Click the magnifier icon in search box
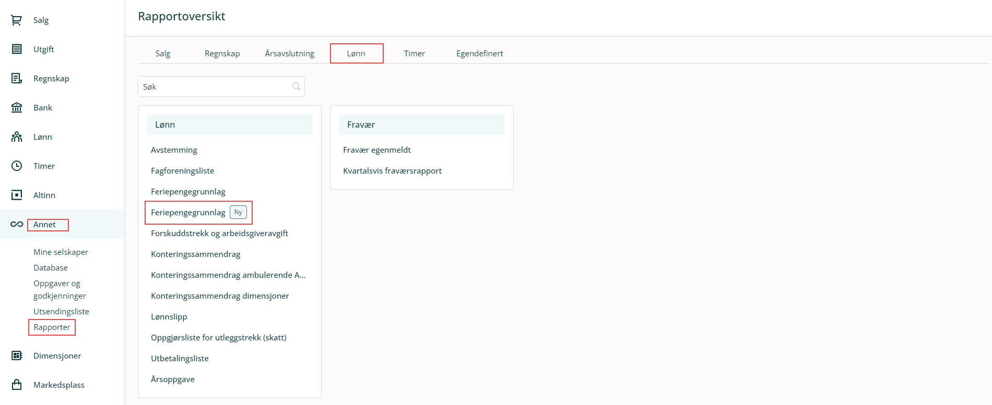Image resolution: width=992 pixels, height=405 pixels. pos(296,87)
